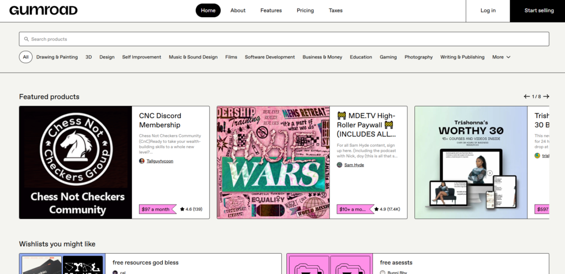This screenshot has height=274, width=565.
Task: Click the '1 / 8' slide counter
Action: point(536,96)
